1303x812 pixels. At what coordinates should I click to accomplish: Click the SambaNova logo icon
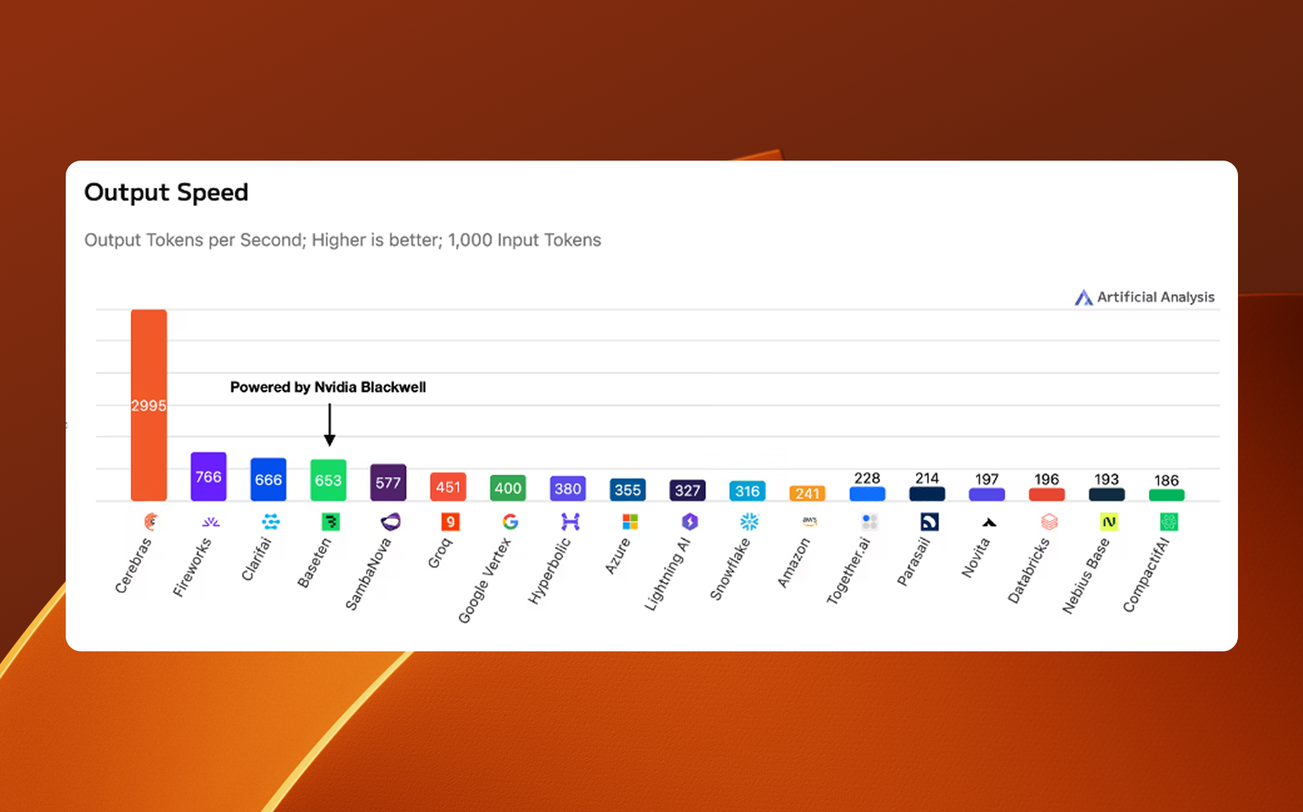coord(391,521)
